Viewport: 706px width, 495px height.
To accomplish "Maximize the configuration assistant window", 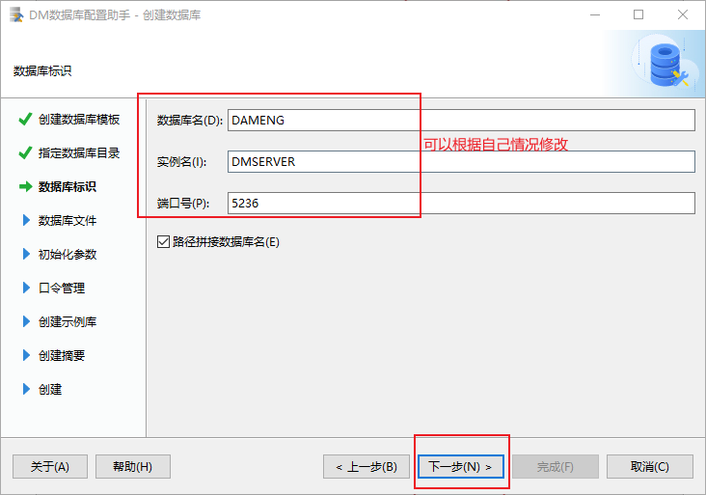I will [638, 14].
